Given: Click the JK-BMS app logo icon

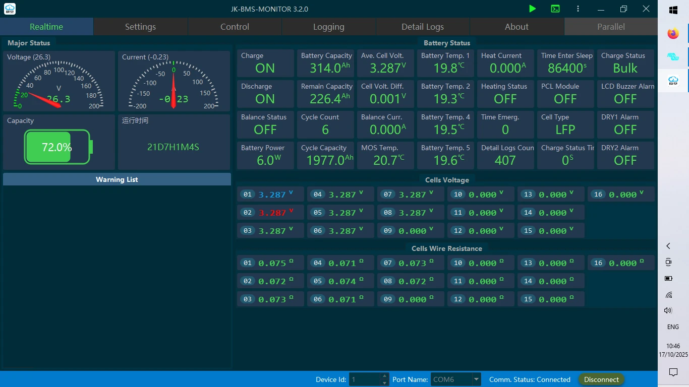Looking at the screenshot, I should (10, 9).
